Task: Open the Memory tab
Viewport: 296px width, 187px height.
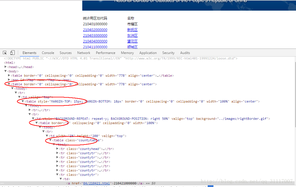Action: [x=127, y=53]
